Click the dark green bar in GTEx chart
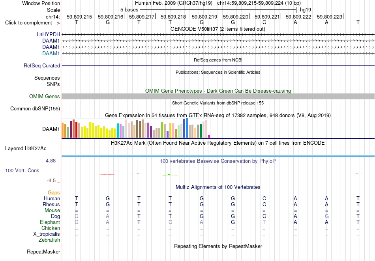The width and height of the screenshot is (375, 261). click(201, 131)
